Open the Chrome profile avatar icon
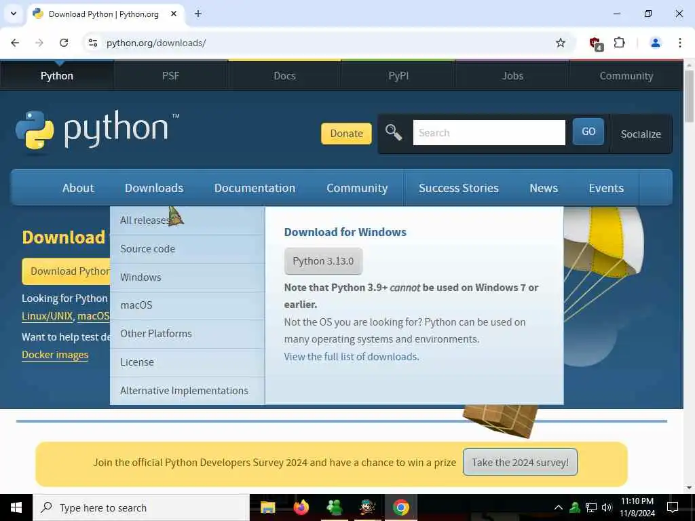Screen dimensions: 695x521 655,43
